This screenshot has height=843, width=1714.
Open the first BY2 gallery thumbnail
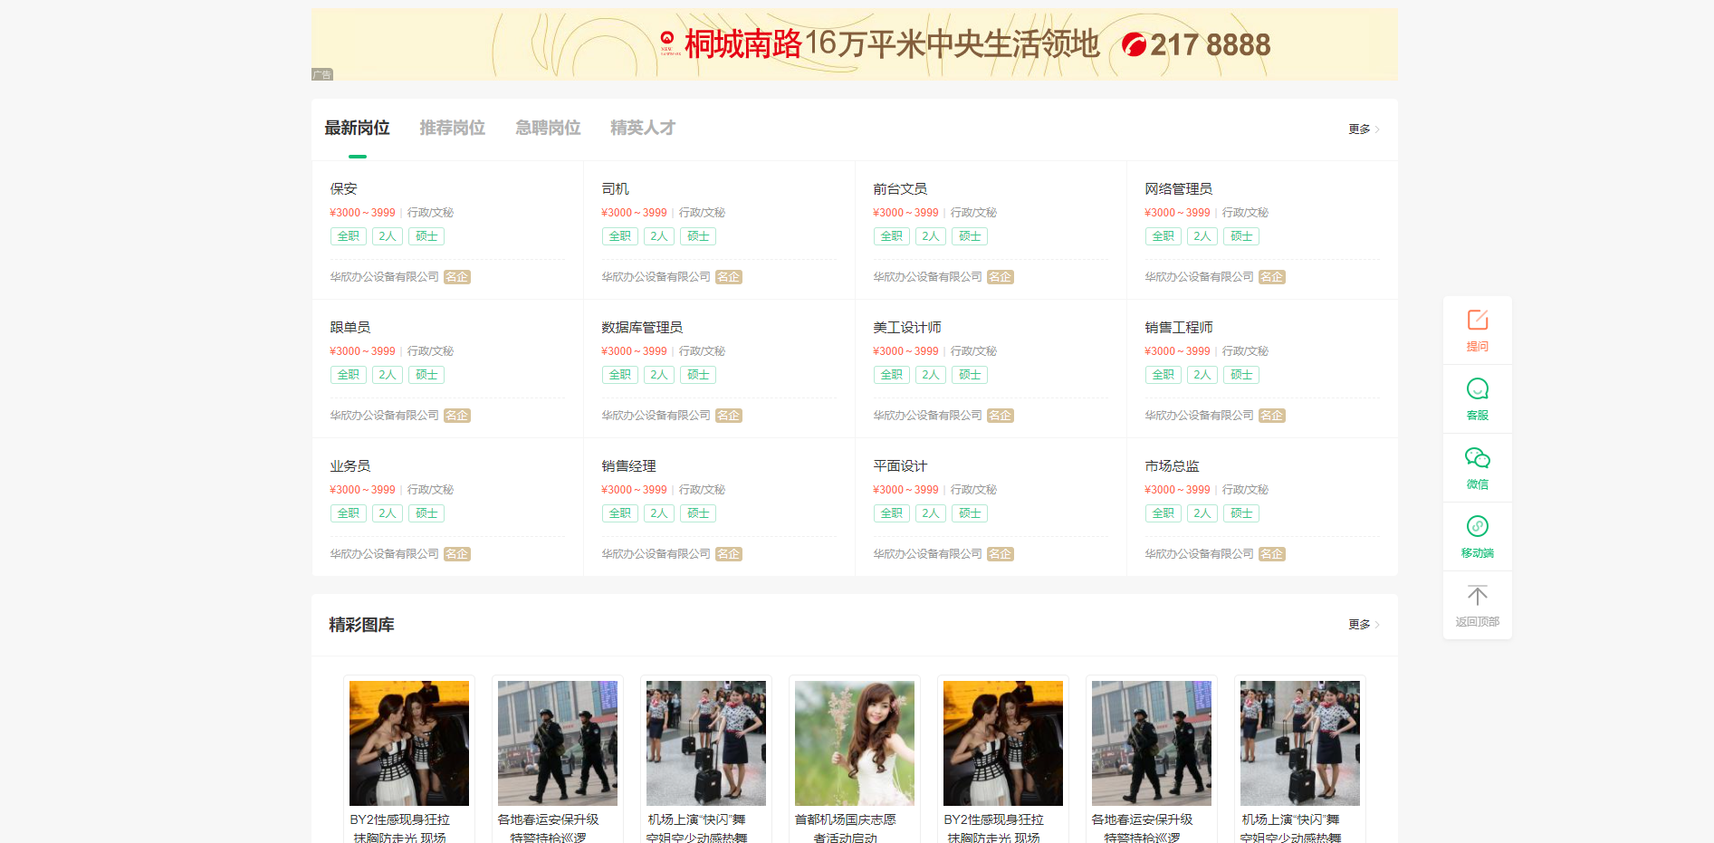(x=409, y=743)
